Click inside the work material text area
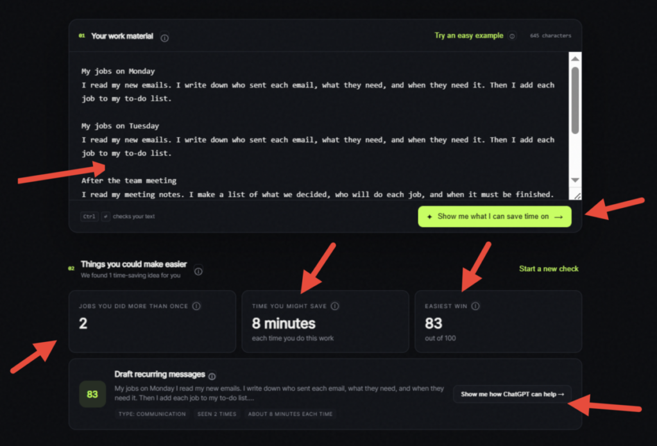Viewport: 657px width, 446px height. [318, 126]
